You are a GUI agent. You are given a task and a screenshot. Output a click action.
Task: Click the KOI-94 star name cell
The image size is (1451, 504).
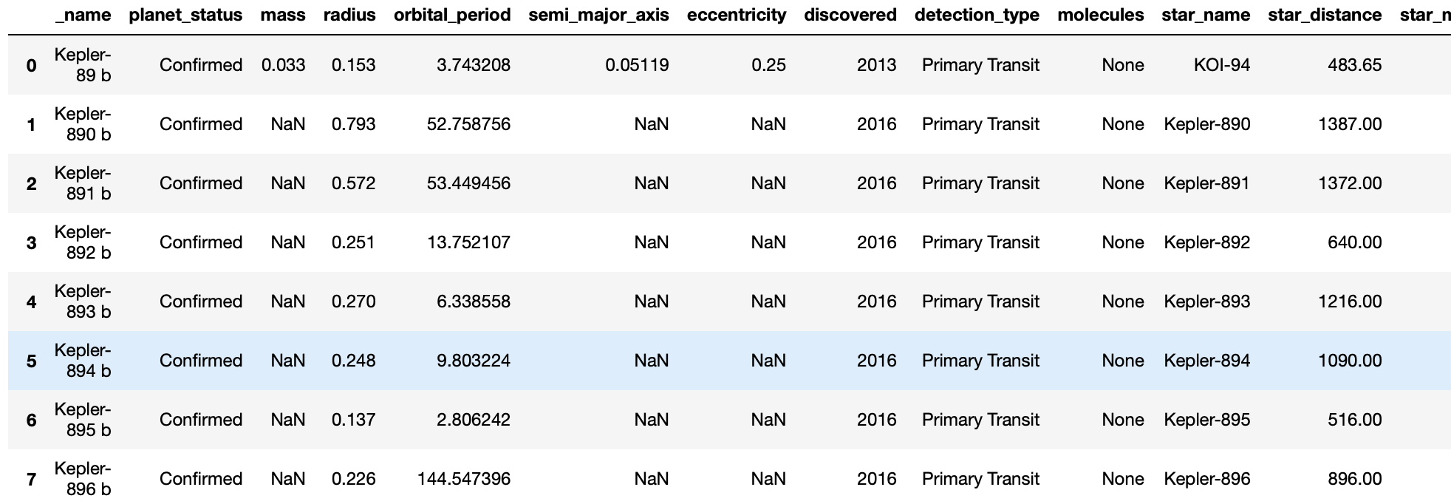click(x=1222, y=65)
